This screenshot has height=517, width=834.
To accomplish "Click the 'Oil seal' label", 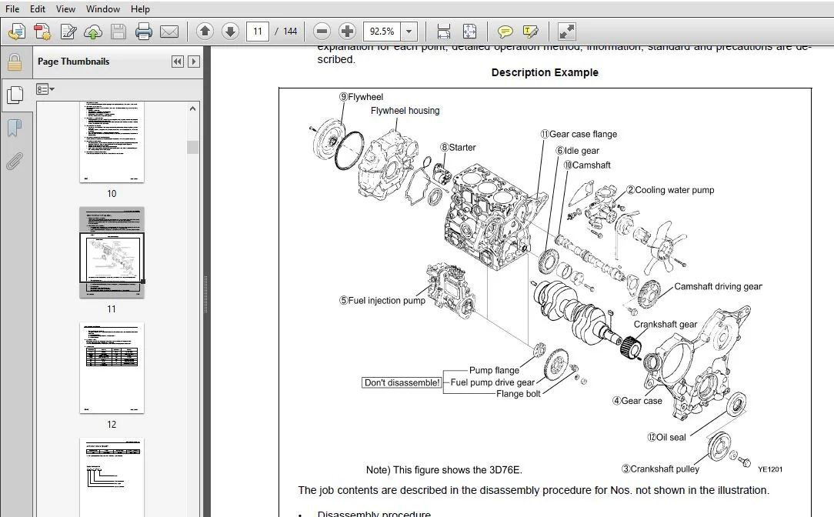I will (x=666, y=437).
